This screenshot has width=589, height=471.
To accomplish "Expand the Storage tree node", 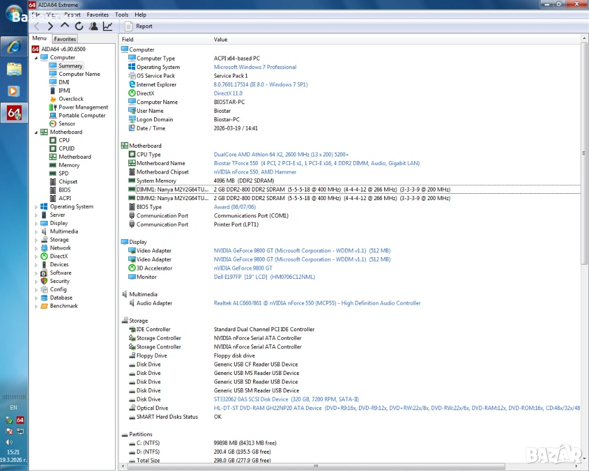I will point(36,240).
